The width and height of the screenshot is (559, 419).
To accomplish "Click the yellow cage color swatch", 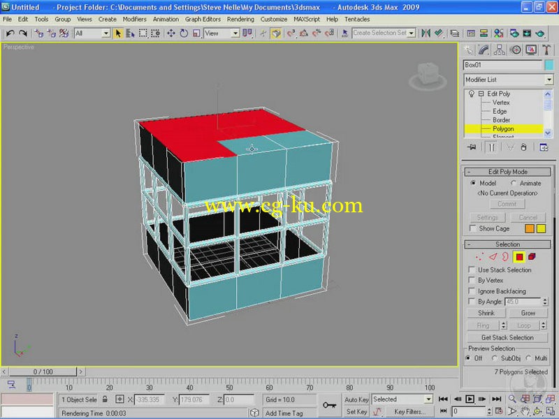I will pos(541,229).
